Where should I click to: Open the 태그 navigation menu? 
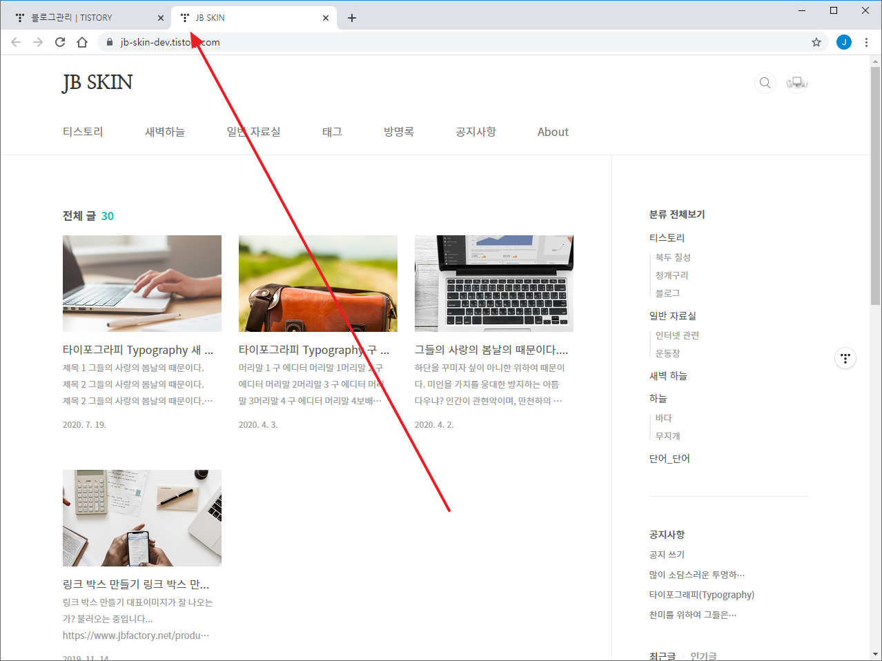tap(332, 132)
